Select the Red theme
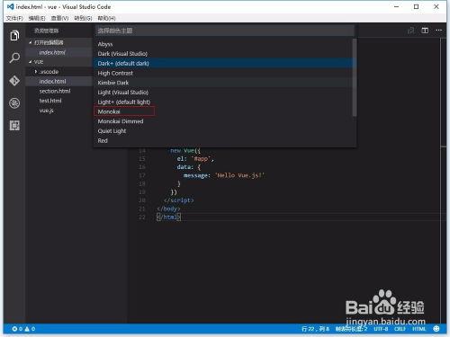 point(223,140)
